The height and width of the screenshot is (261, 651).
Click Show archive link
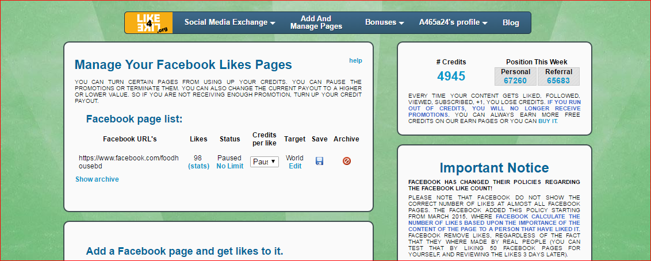point(97,179)
